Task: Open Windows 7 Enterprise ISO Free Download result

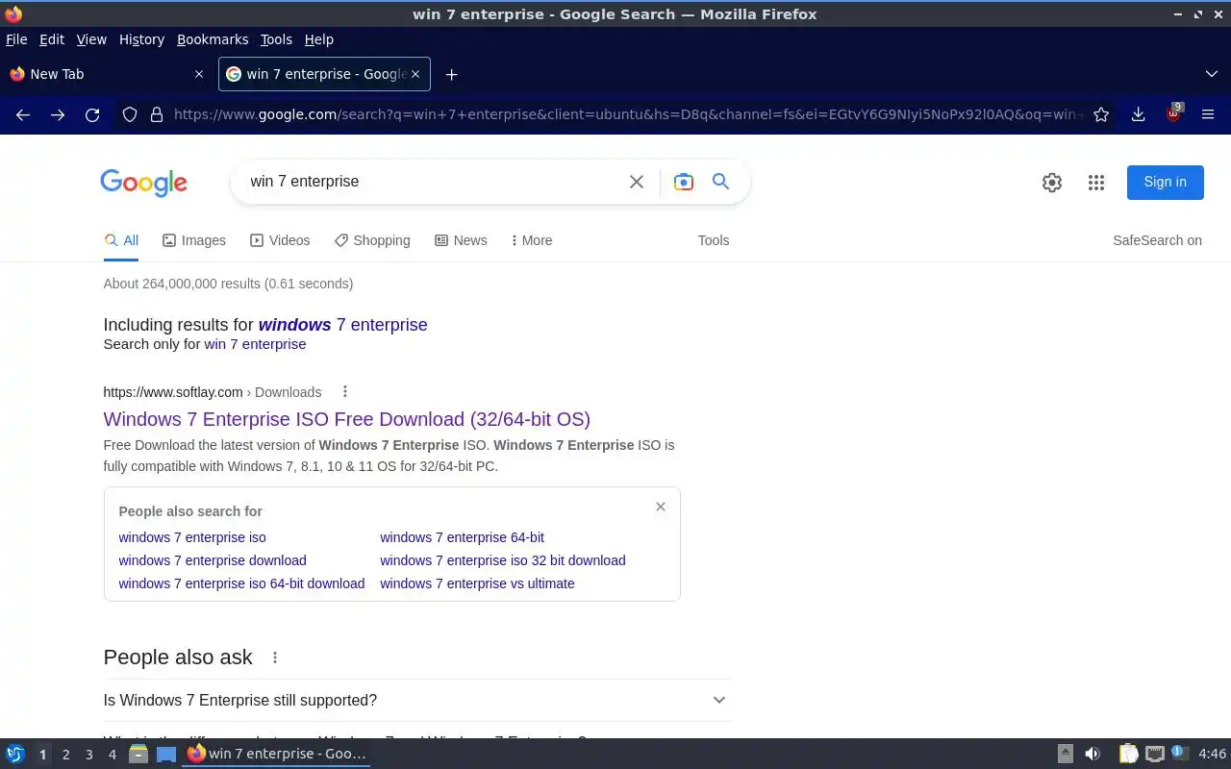Action: point(347,419)
